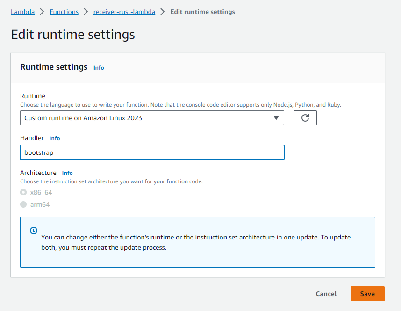The height and width of the screenshot is (311, 401).
Task: Open receiver-rust-lambda breadcrumb link
Action: pos(124,12)
